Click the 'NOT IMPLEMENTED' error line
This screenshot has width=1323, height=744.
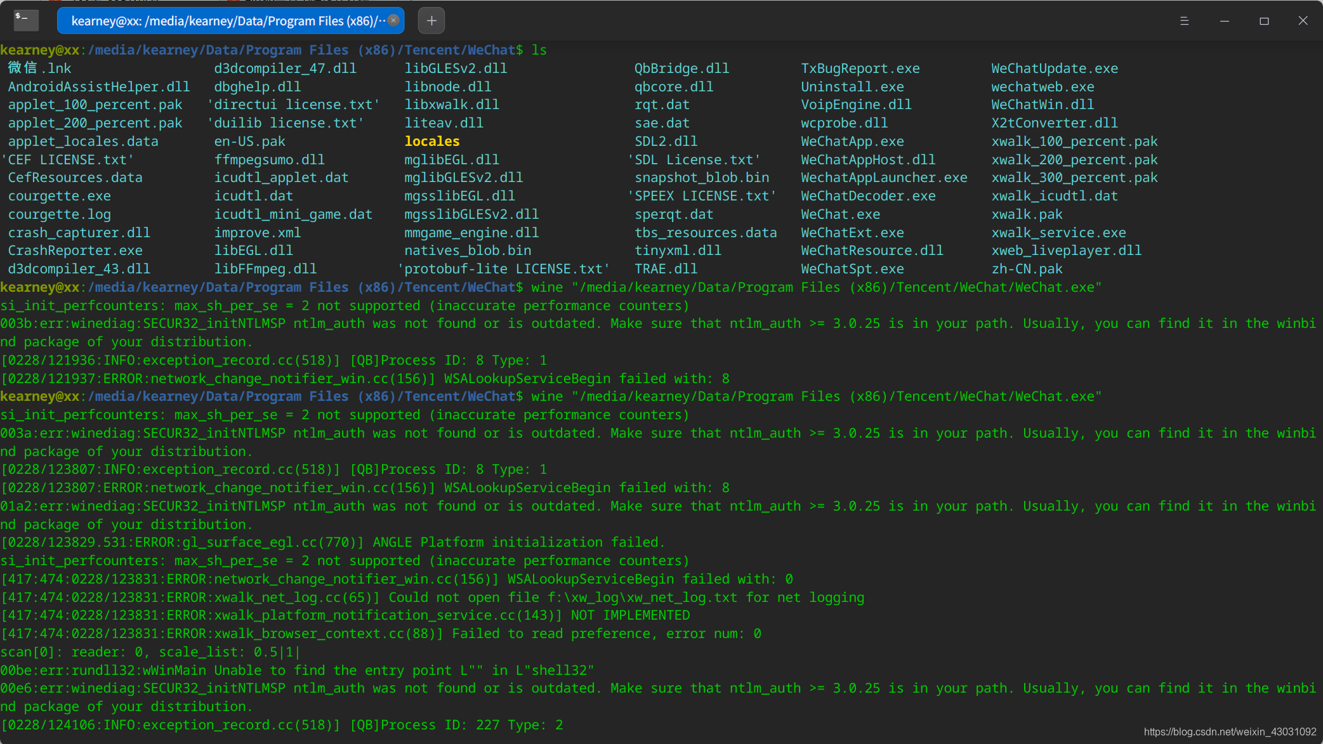point(345,615)
